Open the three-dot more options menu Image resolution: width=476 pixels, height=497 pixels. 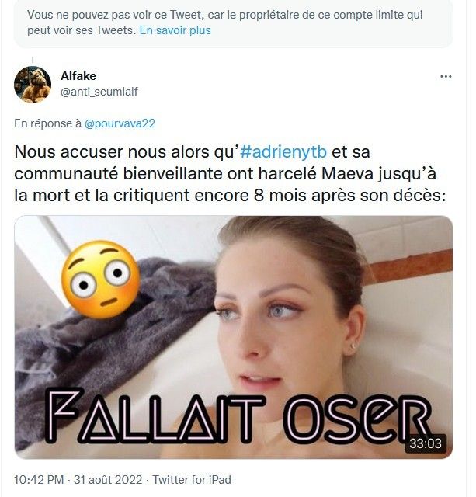pos(446,76)
